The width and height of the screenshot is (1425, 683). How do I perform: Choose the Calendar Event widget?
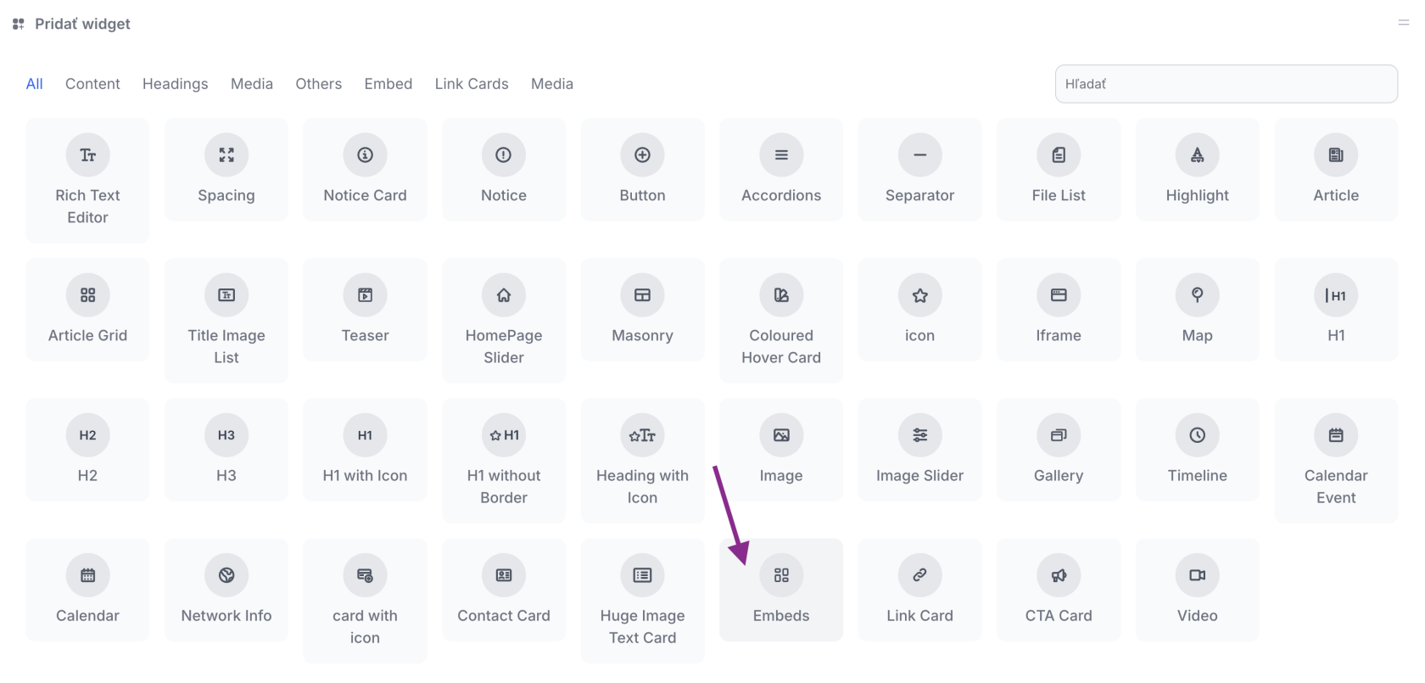1336,461
